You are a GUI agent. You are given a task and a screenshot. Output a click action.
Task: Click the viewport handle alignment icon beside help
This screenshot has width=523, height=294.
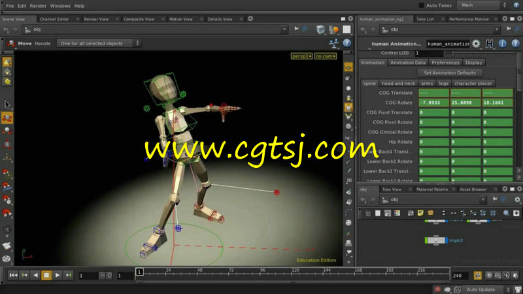coord(334,43)
